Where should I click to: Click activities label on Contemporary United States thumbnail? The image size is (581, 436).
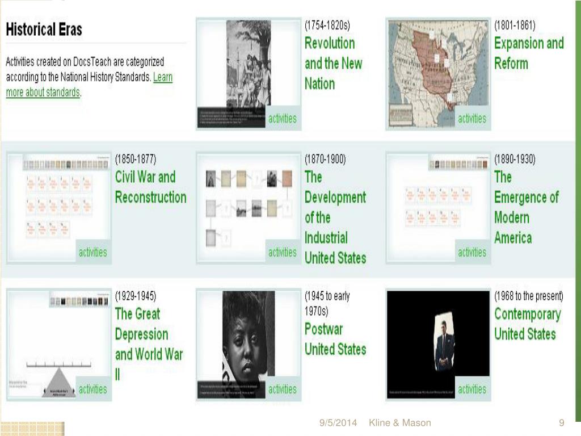[x=472, y=389]
